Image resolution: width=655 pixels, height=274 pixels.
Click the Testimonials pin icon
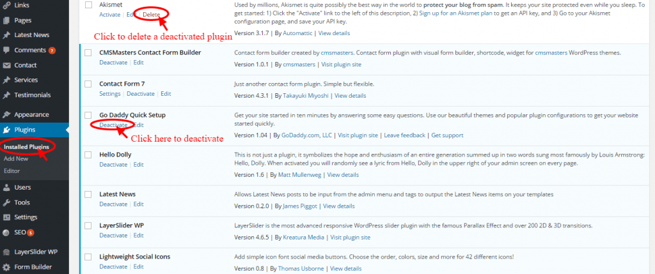[6, 95]
